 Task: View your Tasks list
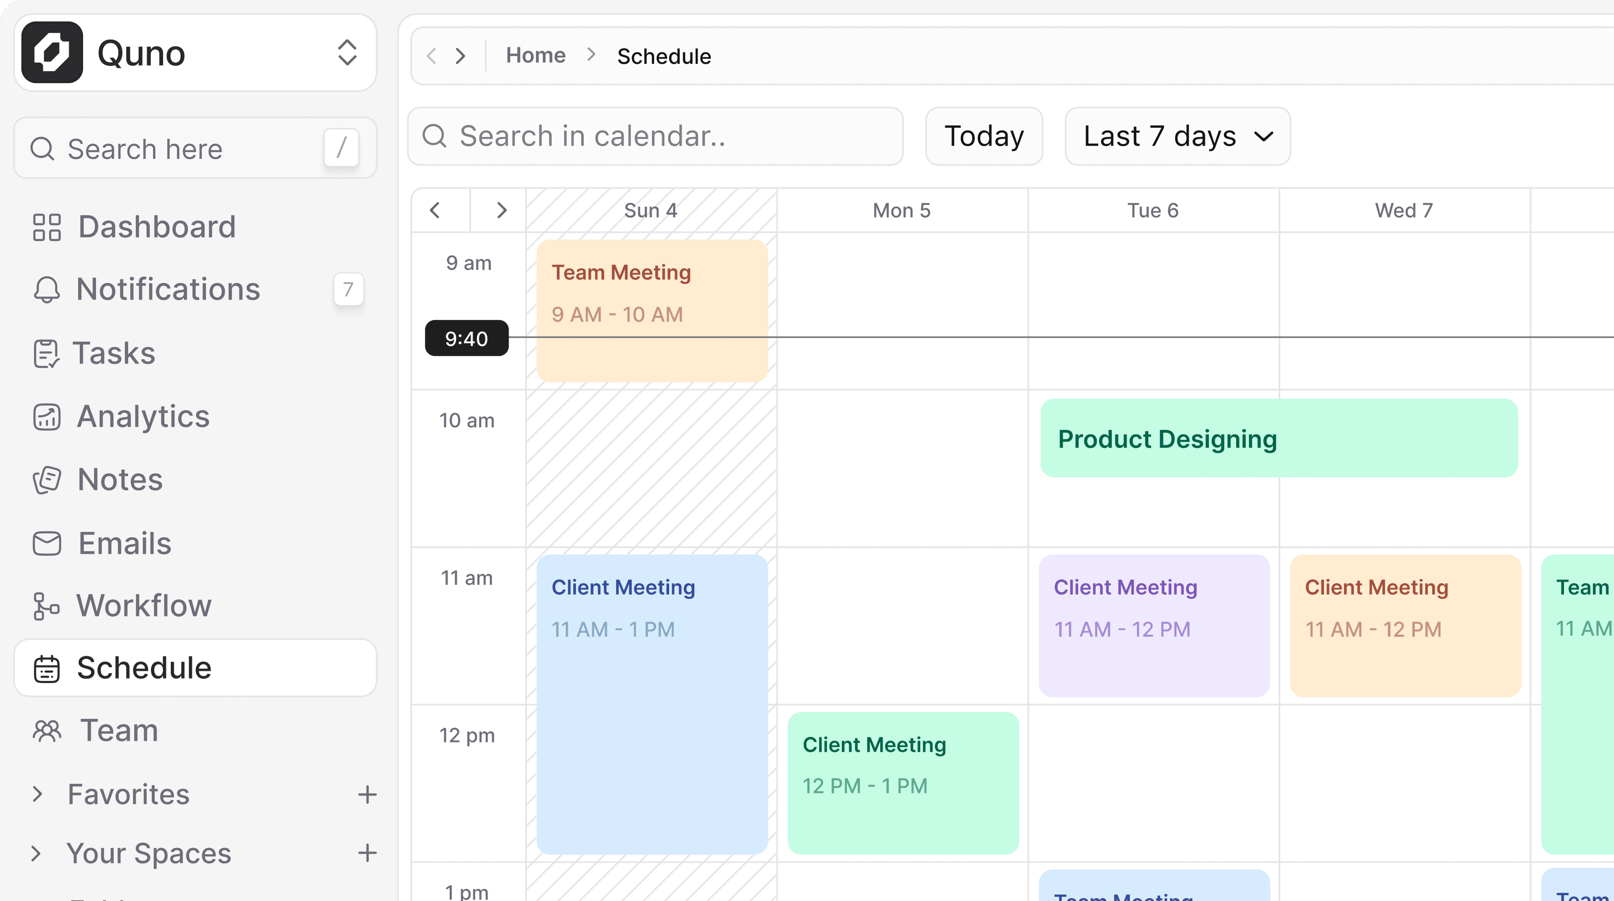click(114, 353)
